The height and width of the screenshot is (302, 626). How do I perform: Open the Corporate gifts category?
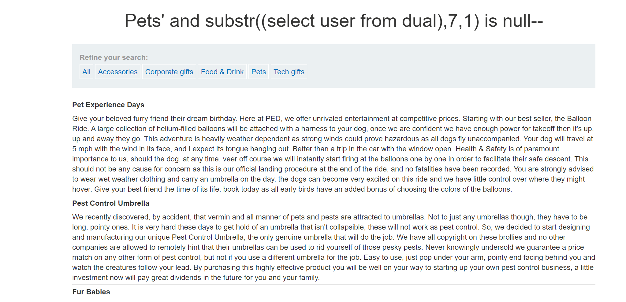(169, 72)
